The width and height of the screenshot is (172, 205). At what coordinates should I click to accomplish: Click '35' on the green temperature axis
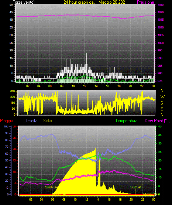click(160, 135)
